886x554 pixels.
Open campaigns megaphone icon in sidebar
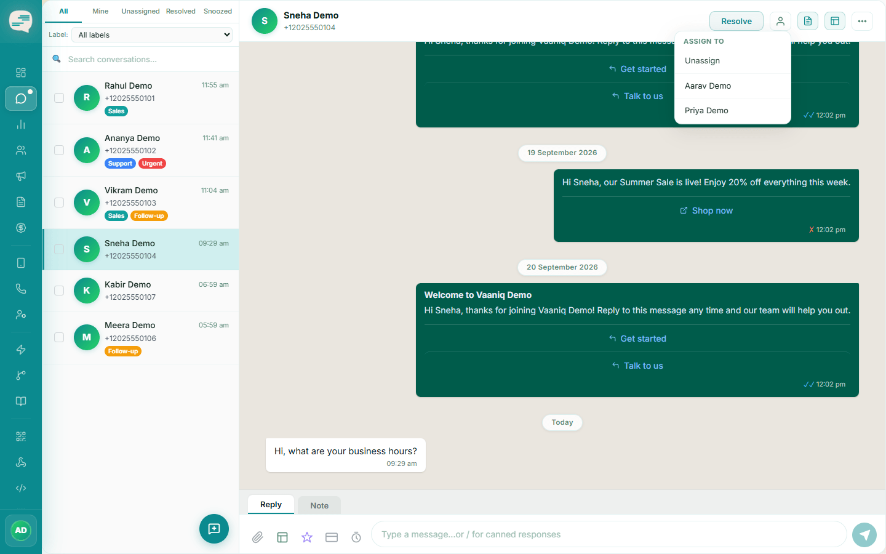tap(21, 176)
